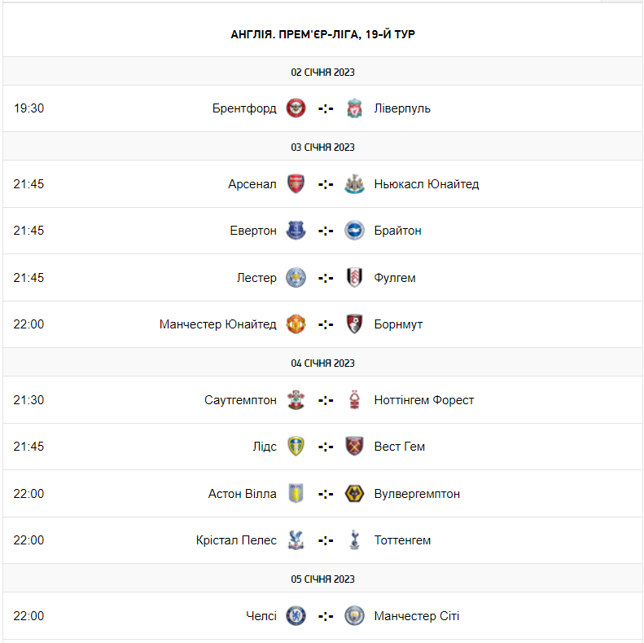The height and width of the screenshot is (643, 644).
Task: Click the Leicester club crest
Action: click(296, 278)
